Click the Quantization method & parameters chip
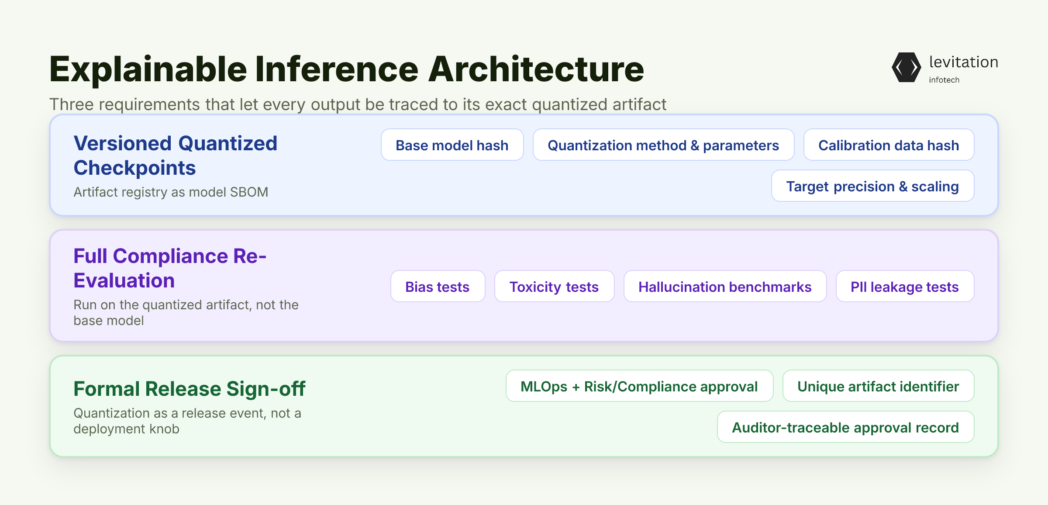The image size is (1048, 505). (x=663, y=145)
